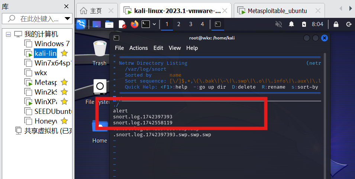The image size is (355, 179).
Task: Select 共享虚拟机 shared VMs entry
Action: (48, 131)
